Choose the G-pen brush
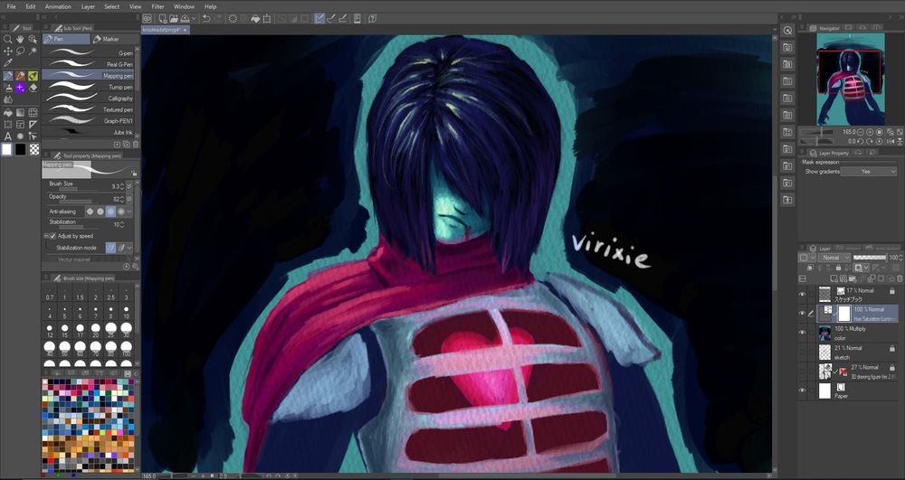This screenshot has width=905, height=480. click(90, 53)
